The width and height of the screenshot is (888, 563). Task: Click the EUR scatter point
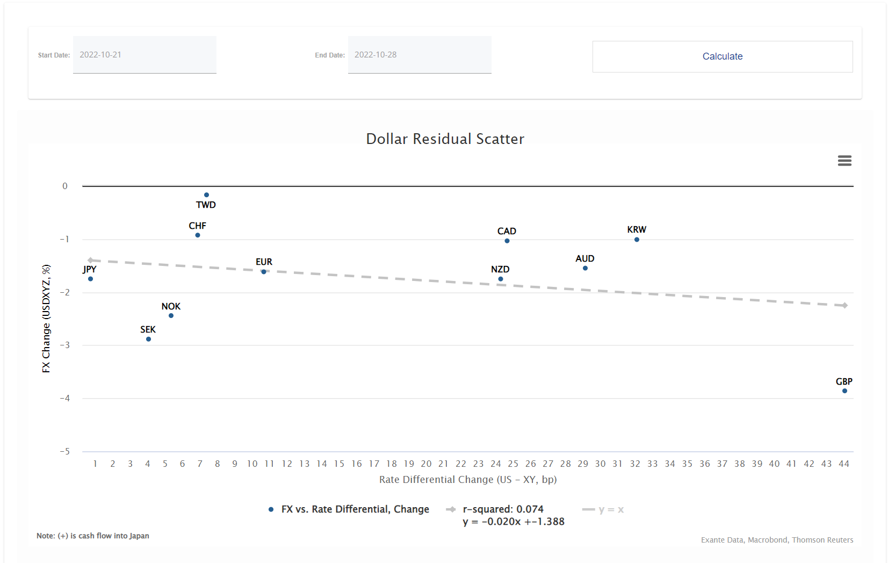[x=264, y=271]
